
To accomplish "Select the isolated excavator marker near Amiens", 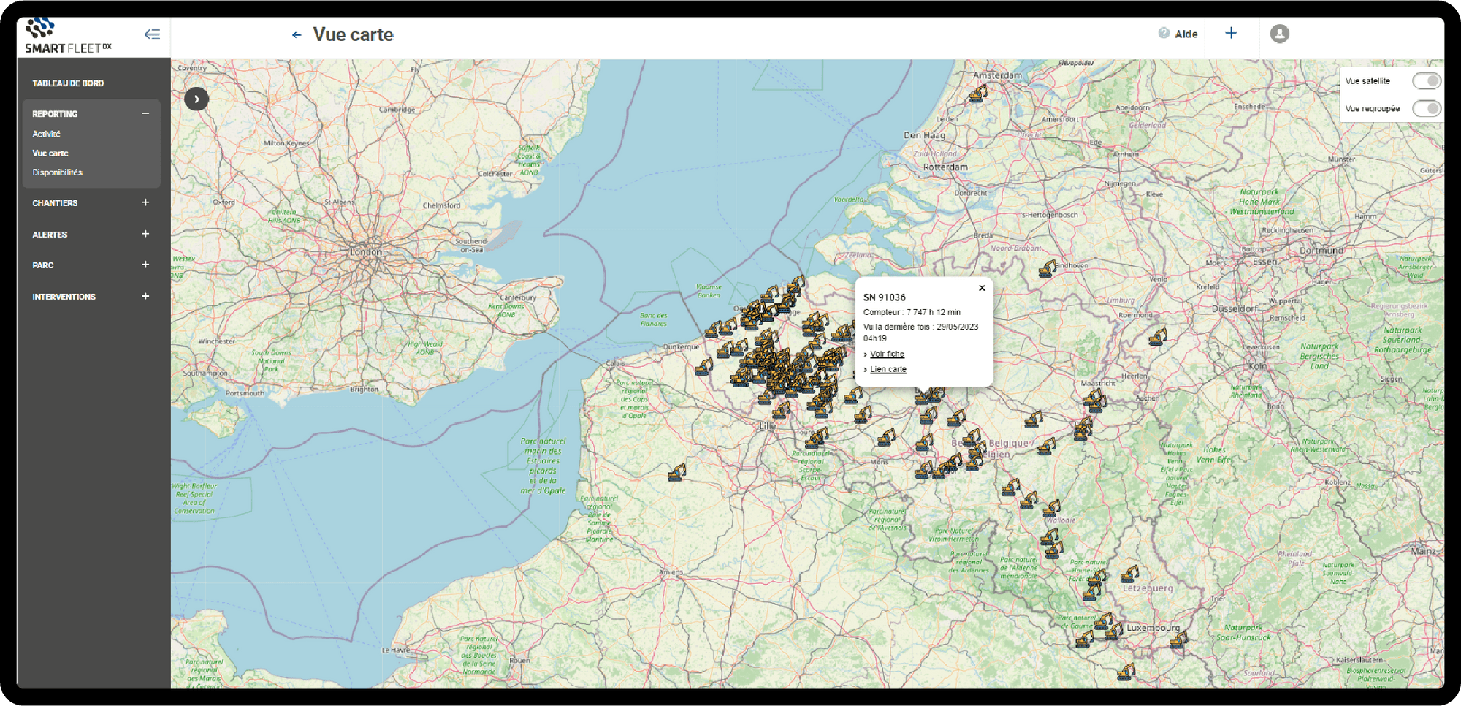I will (676, 474).
